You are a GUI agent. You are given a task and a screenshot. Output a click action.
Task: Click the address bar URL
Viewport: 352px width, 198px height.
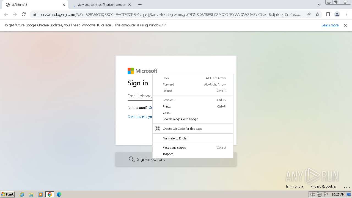click(170, 15)
